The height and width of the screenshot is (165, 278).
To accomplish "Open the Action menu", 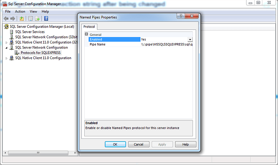I will point(20,12).
